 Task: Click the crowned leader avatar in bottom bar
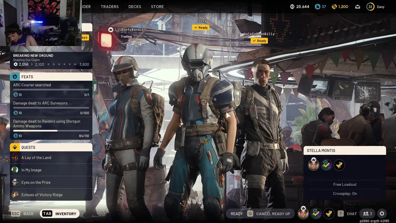(x=303, y=213)
